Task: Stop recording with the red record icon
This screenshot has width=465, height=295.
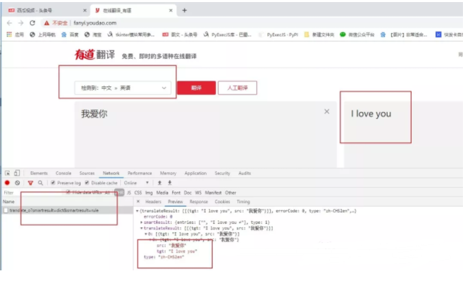Action: point(8,183)
